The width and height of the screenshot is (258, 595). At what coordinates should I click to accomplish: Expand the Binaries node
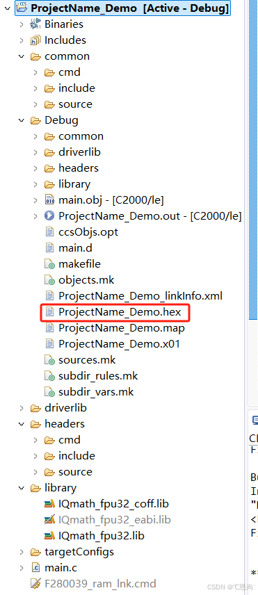[x=22, y=24]
